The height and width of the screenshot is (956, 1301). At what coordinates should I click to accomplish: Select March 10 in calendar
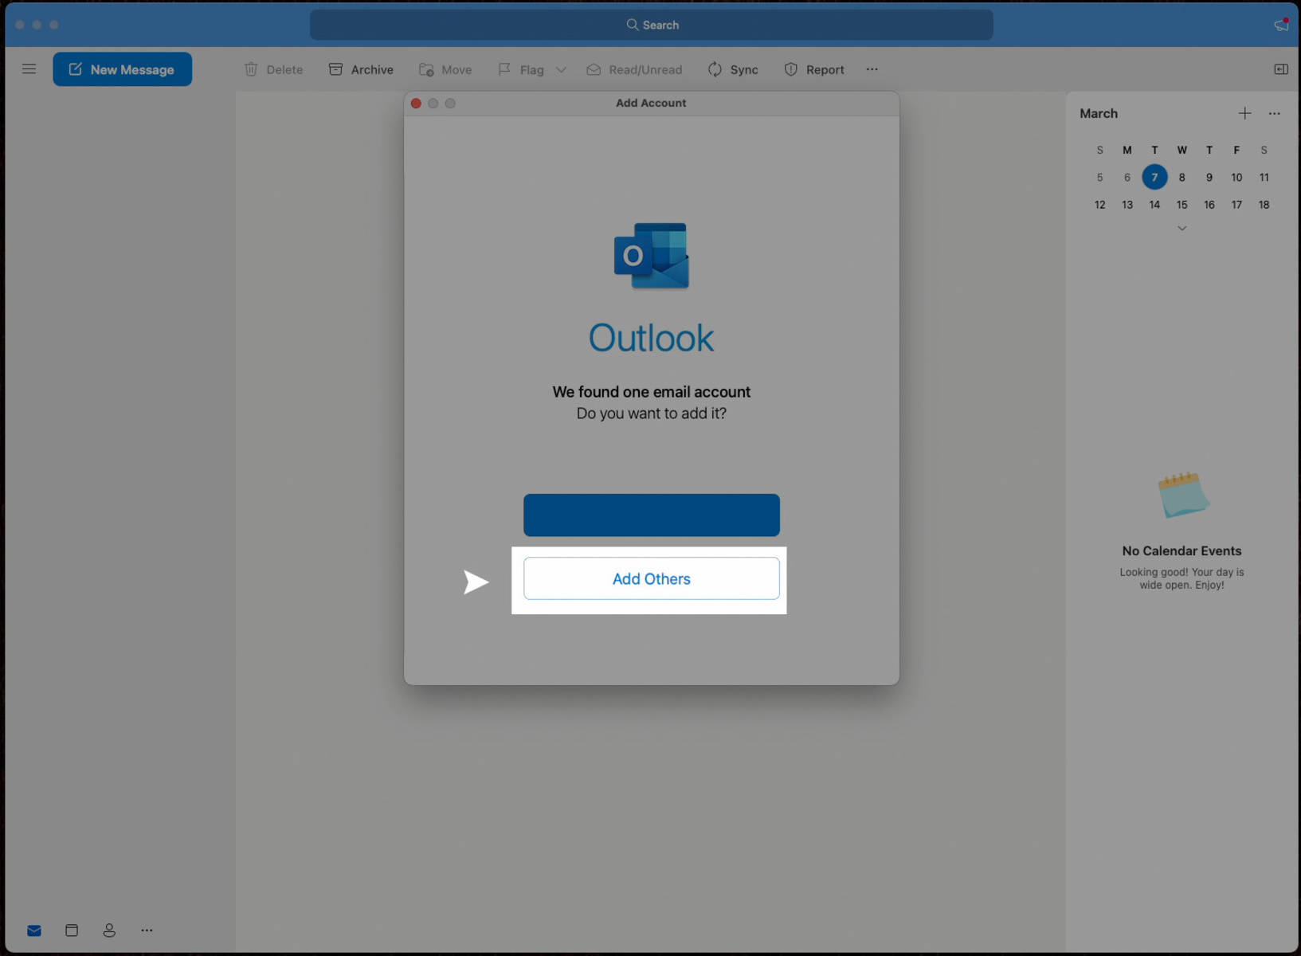[1236, 178]
